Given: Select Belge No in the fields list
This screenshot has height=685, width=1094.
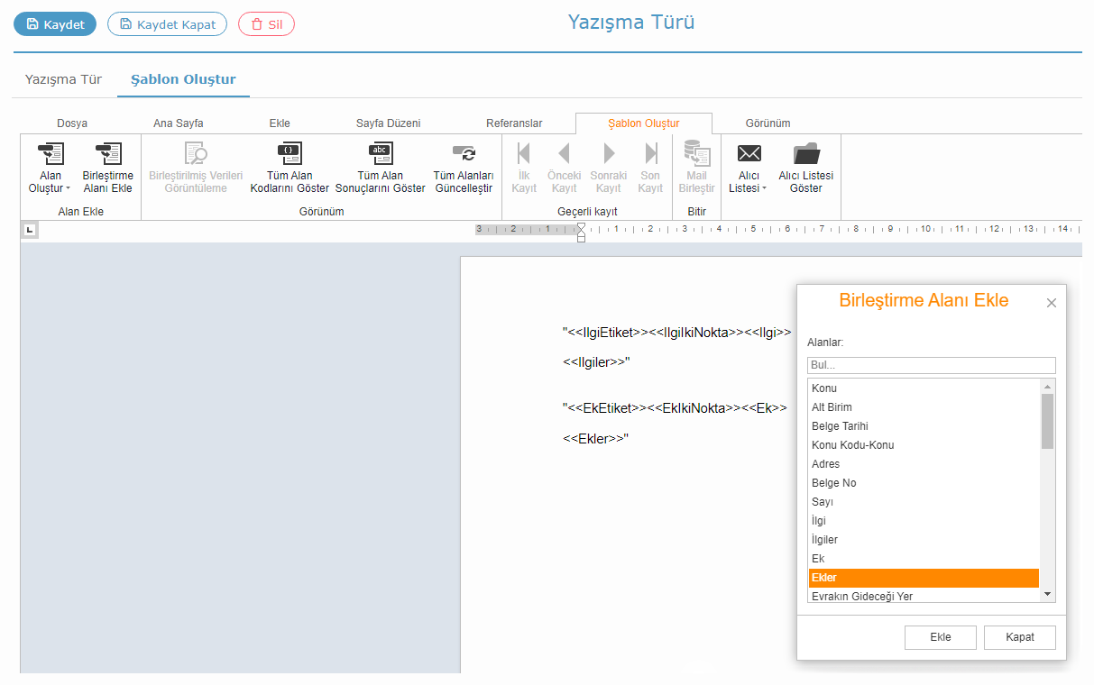Looking at the screenshot, I should tap(924, 483).
